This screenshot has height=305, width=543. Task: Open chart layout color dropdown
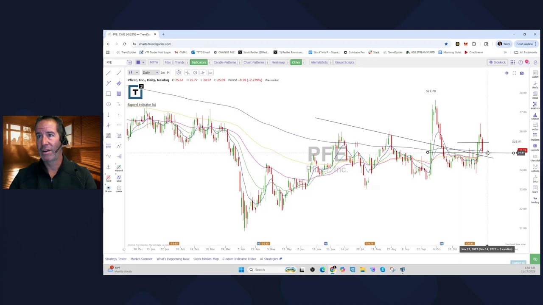tap(140, 62)
